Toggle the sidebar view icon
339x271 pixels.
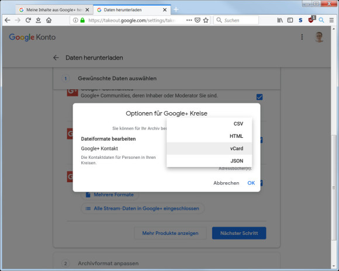tap(290, 20)
